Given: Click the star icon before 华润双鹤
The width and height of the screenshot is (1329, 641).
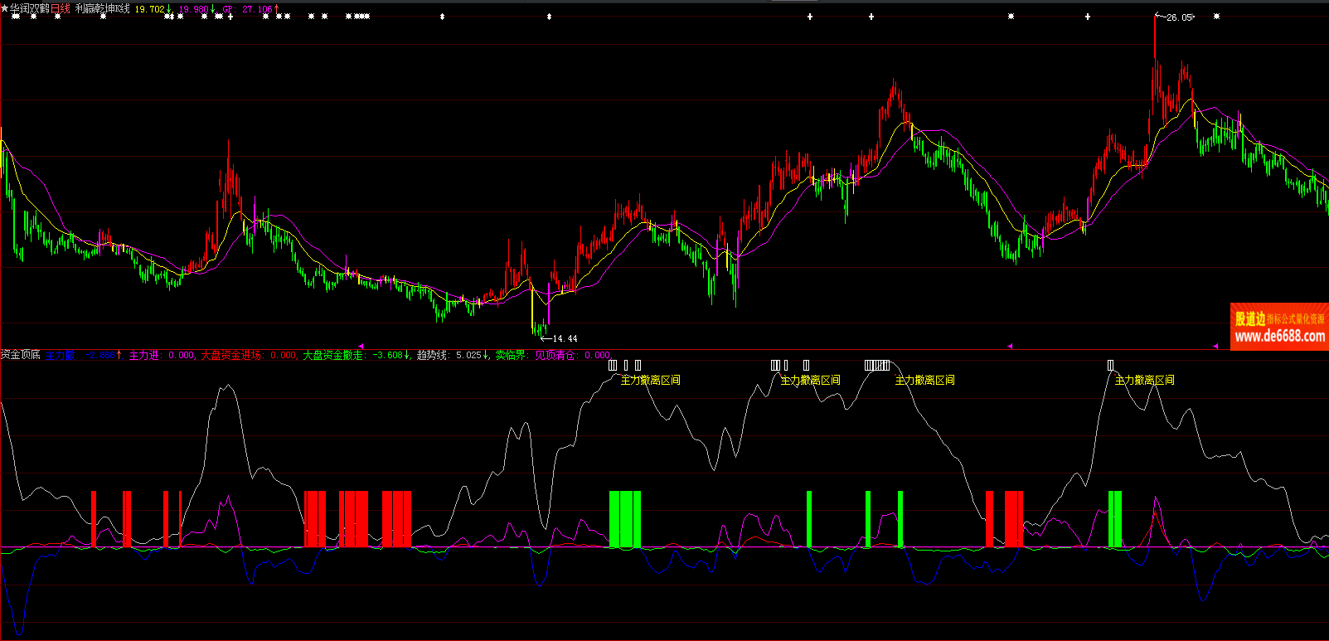Looking at the screenshot, I should click(5, 8).
